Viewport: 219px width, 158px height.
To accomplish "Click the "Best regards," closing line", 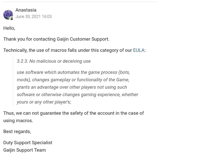I will (x=17, y=131).
